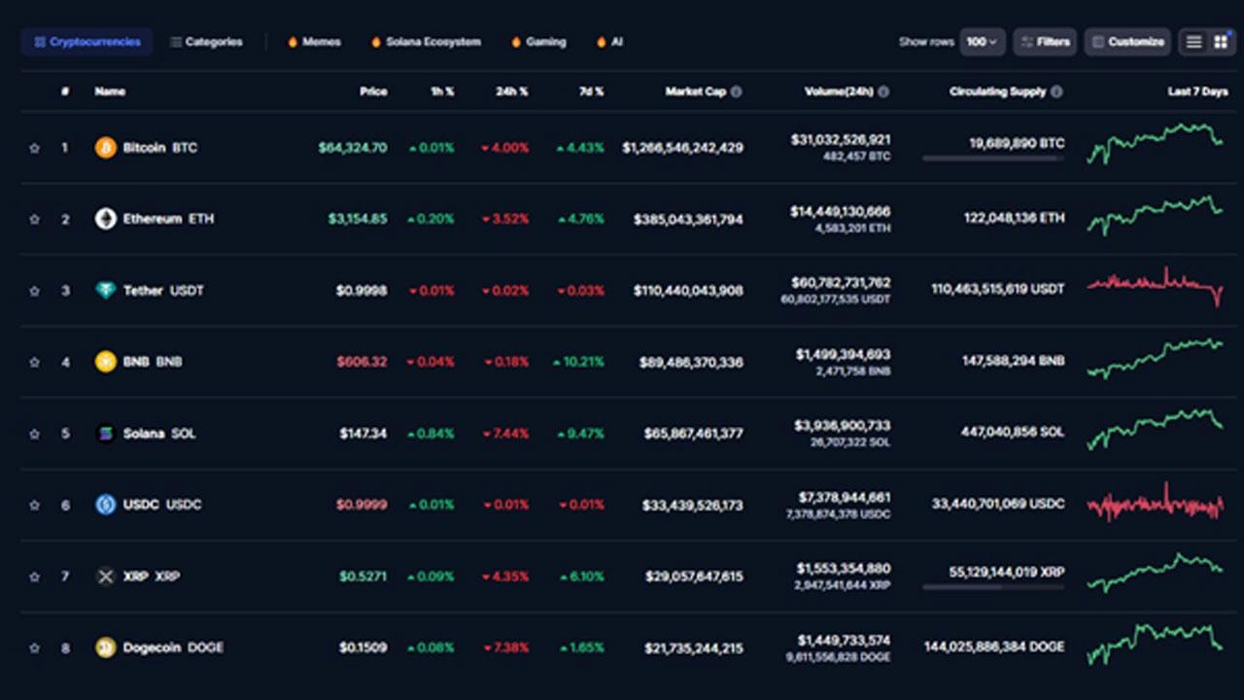Toggle the Tether watchlist star
The width and height of the screenshot is (1244, 700).
(35, 291)
